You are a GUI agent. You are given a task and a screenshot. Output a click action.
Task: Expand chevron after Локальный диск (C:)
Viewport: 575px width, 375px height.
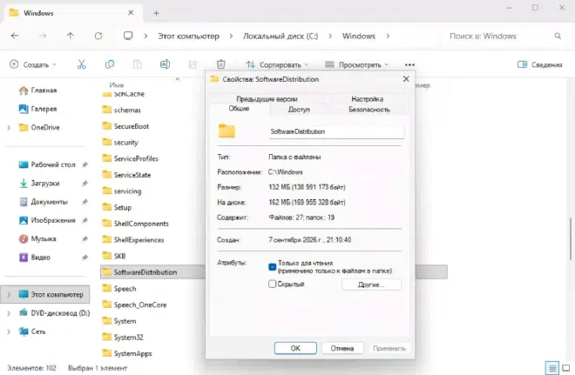[330, 36]
